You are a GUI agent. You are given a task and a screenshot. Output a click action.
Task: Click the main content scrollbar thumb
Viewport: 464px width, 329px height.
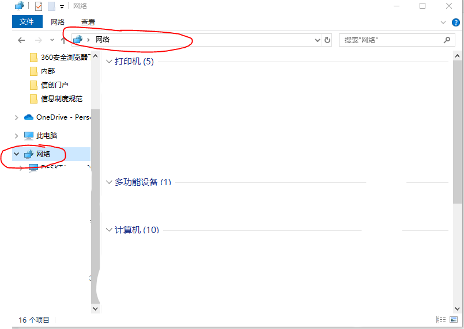(457, 132)
